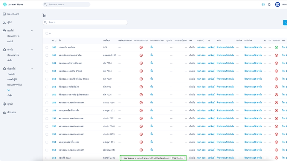Click the red X status icon in row 154
Screen dimensions: 287x161
pyautogui.click(x=141, y=142)
